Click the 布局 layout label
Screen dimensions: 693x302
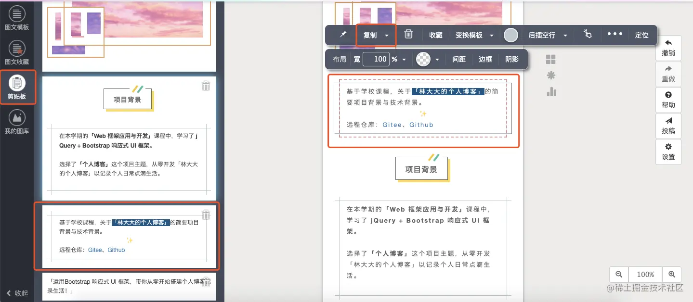[340, 59]
